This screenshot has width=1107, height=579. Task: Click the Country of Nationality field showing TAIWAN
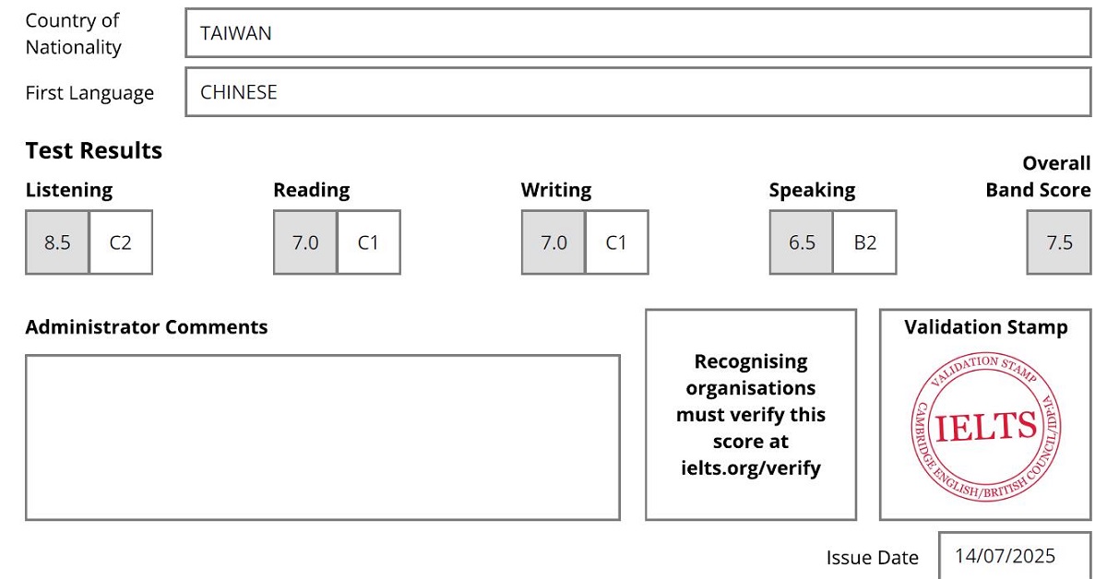coord(637,33)
